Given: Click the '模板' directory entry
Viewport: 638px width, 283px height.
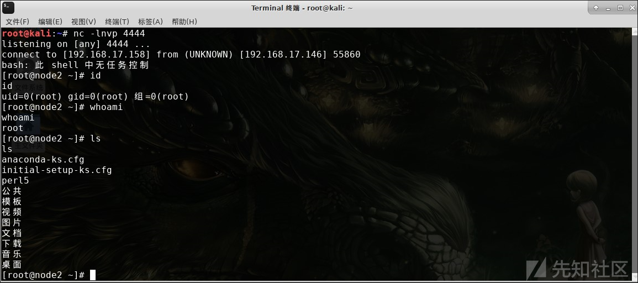Looking at the screenshot, I should coord(12,202).
